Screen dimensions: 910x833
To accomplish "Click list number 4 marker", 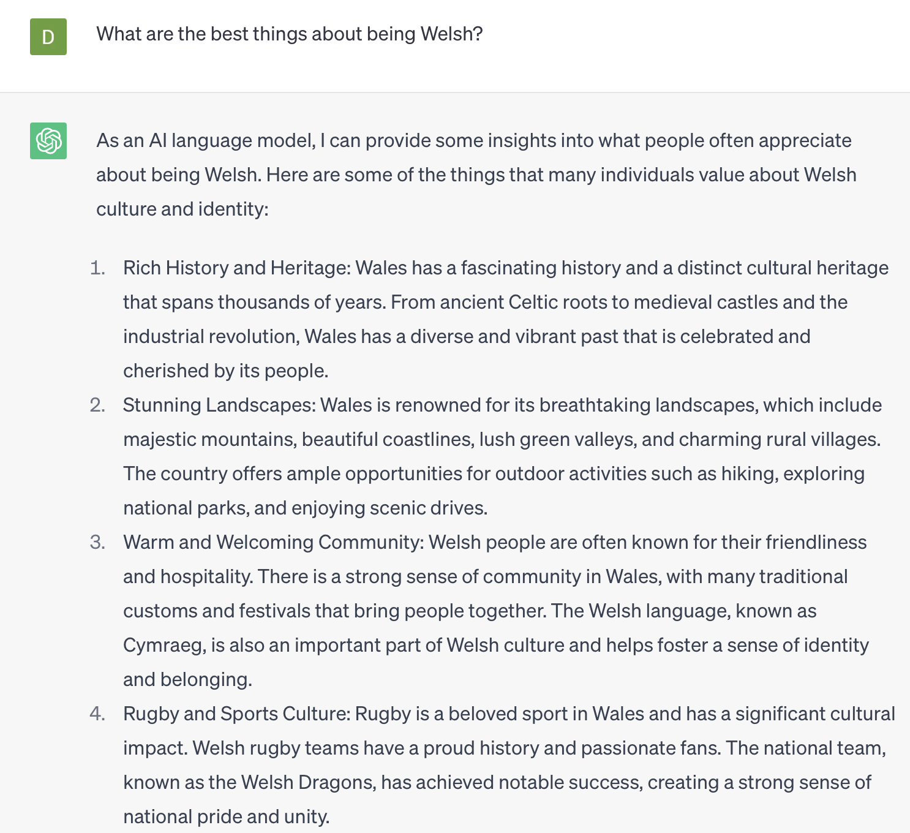I will 98,714.
